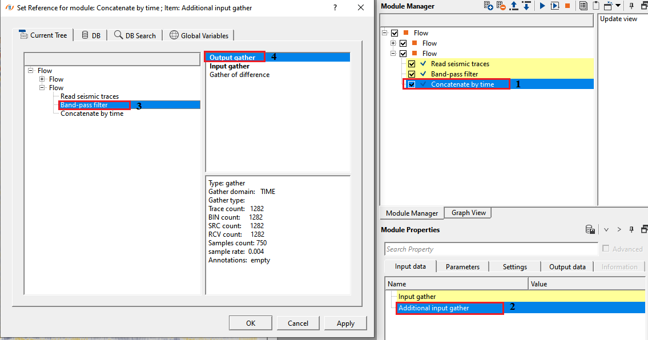
Task: Uncheck the Read seismic traces checkbox
Action: [412, 64]
